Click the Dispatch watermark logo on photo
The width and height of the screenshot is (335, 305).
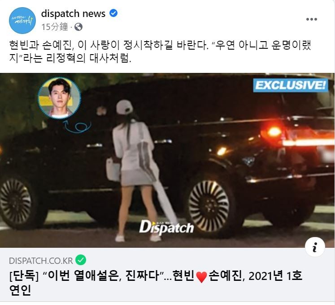pos(166,227)
